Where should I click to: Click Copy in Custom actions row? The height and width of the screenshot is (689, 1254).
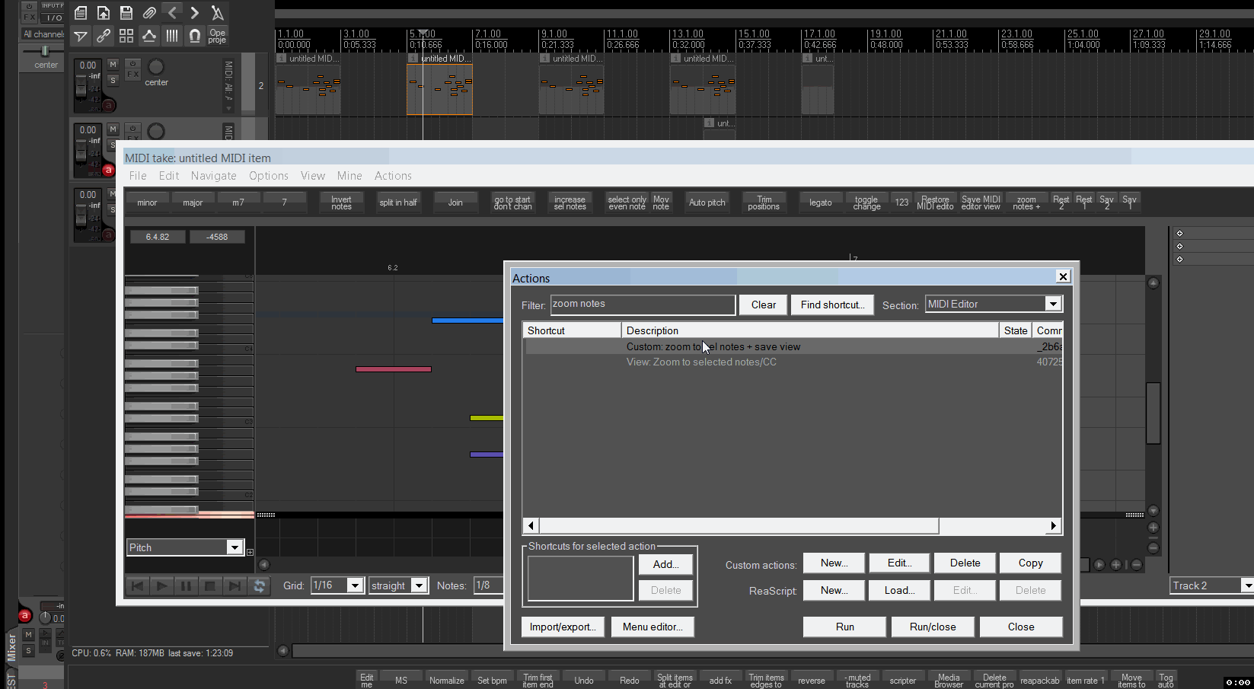coord(1030,563)
